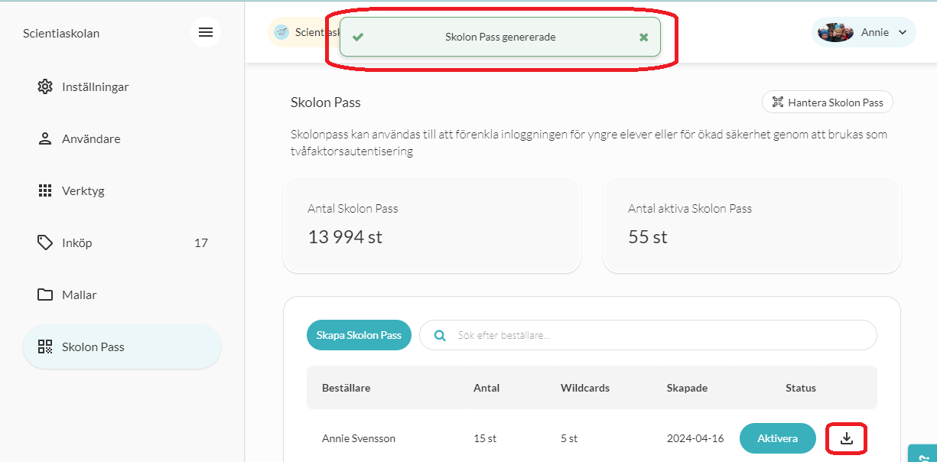Click the Inköp tag icon

tap(45, 242)
